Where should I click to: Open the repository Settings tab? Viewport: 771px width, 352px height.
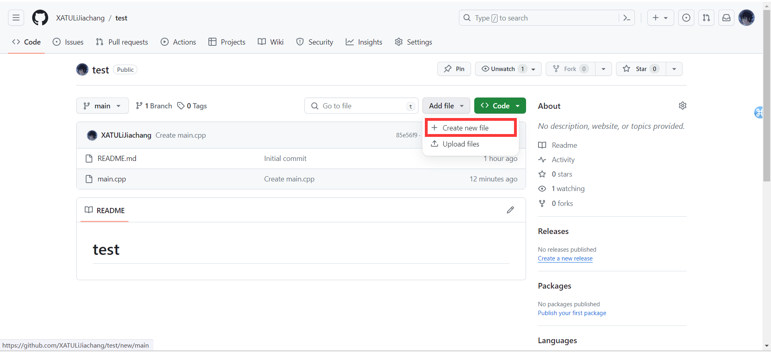[x=413, y=42]
